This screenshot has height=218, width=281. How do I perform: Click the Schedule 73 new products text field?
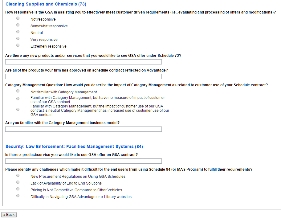pyautogui.click(x=83, y=62)
